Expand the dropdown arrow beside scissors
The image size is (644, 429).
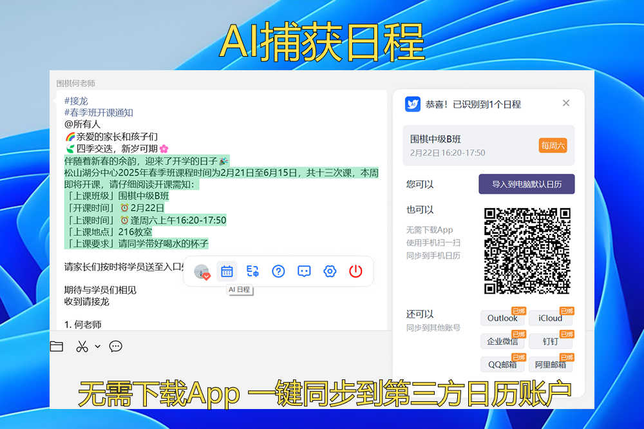pyautogui.click(x=98, y=347)
